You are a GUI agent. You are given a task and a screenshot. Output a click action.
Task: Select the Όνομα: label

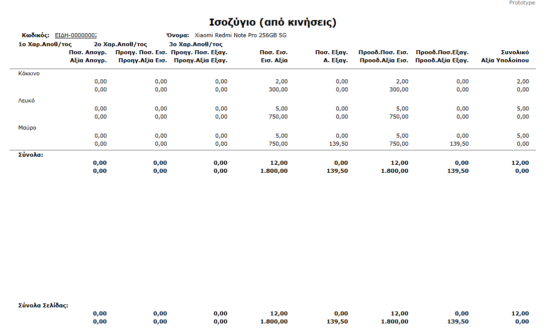[x=178, y=35]
